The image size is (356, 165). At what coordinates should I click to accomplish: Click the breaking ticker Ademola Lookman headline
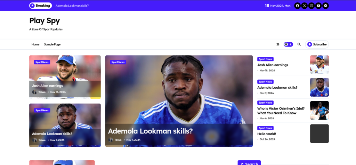(x=72, y=6)
